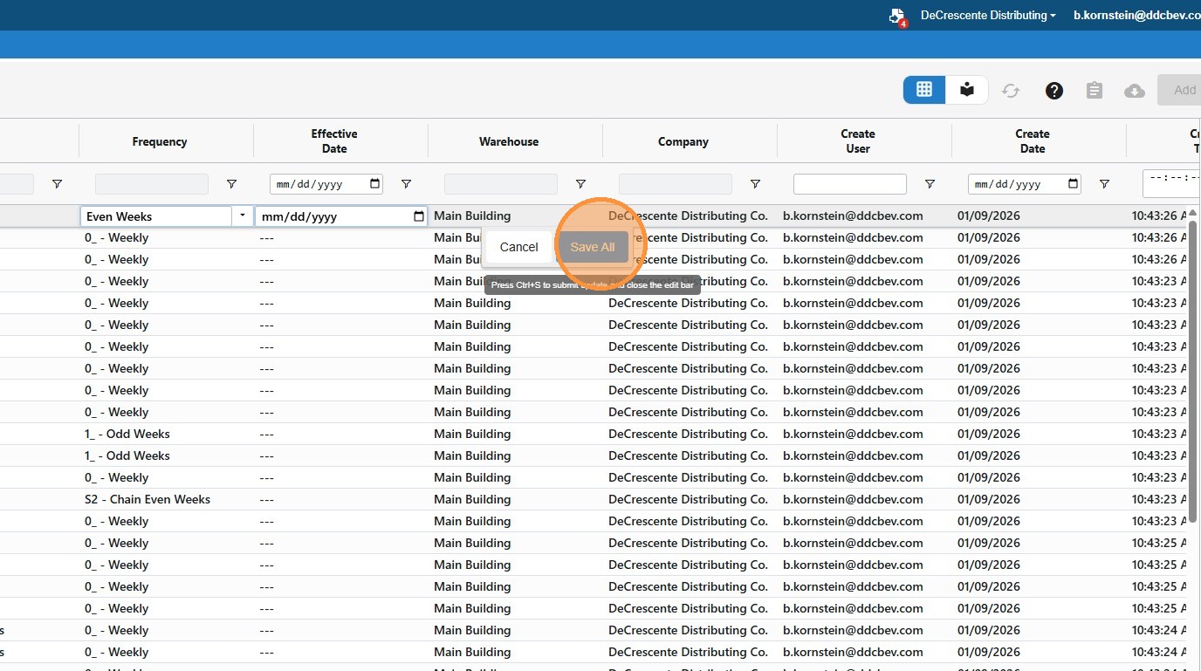The image size is (1201, 671).
Task: Sort by Frequency column header
Action: click(x=160, y=141)
